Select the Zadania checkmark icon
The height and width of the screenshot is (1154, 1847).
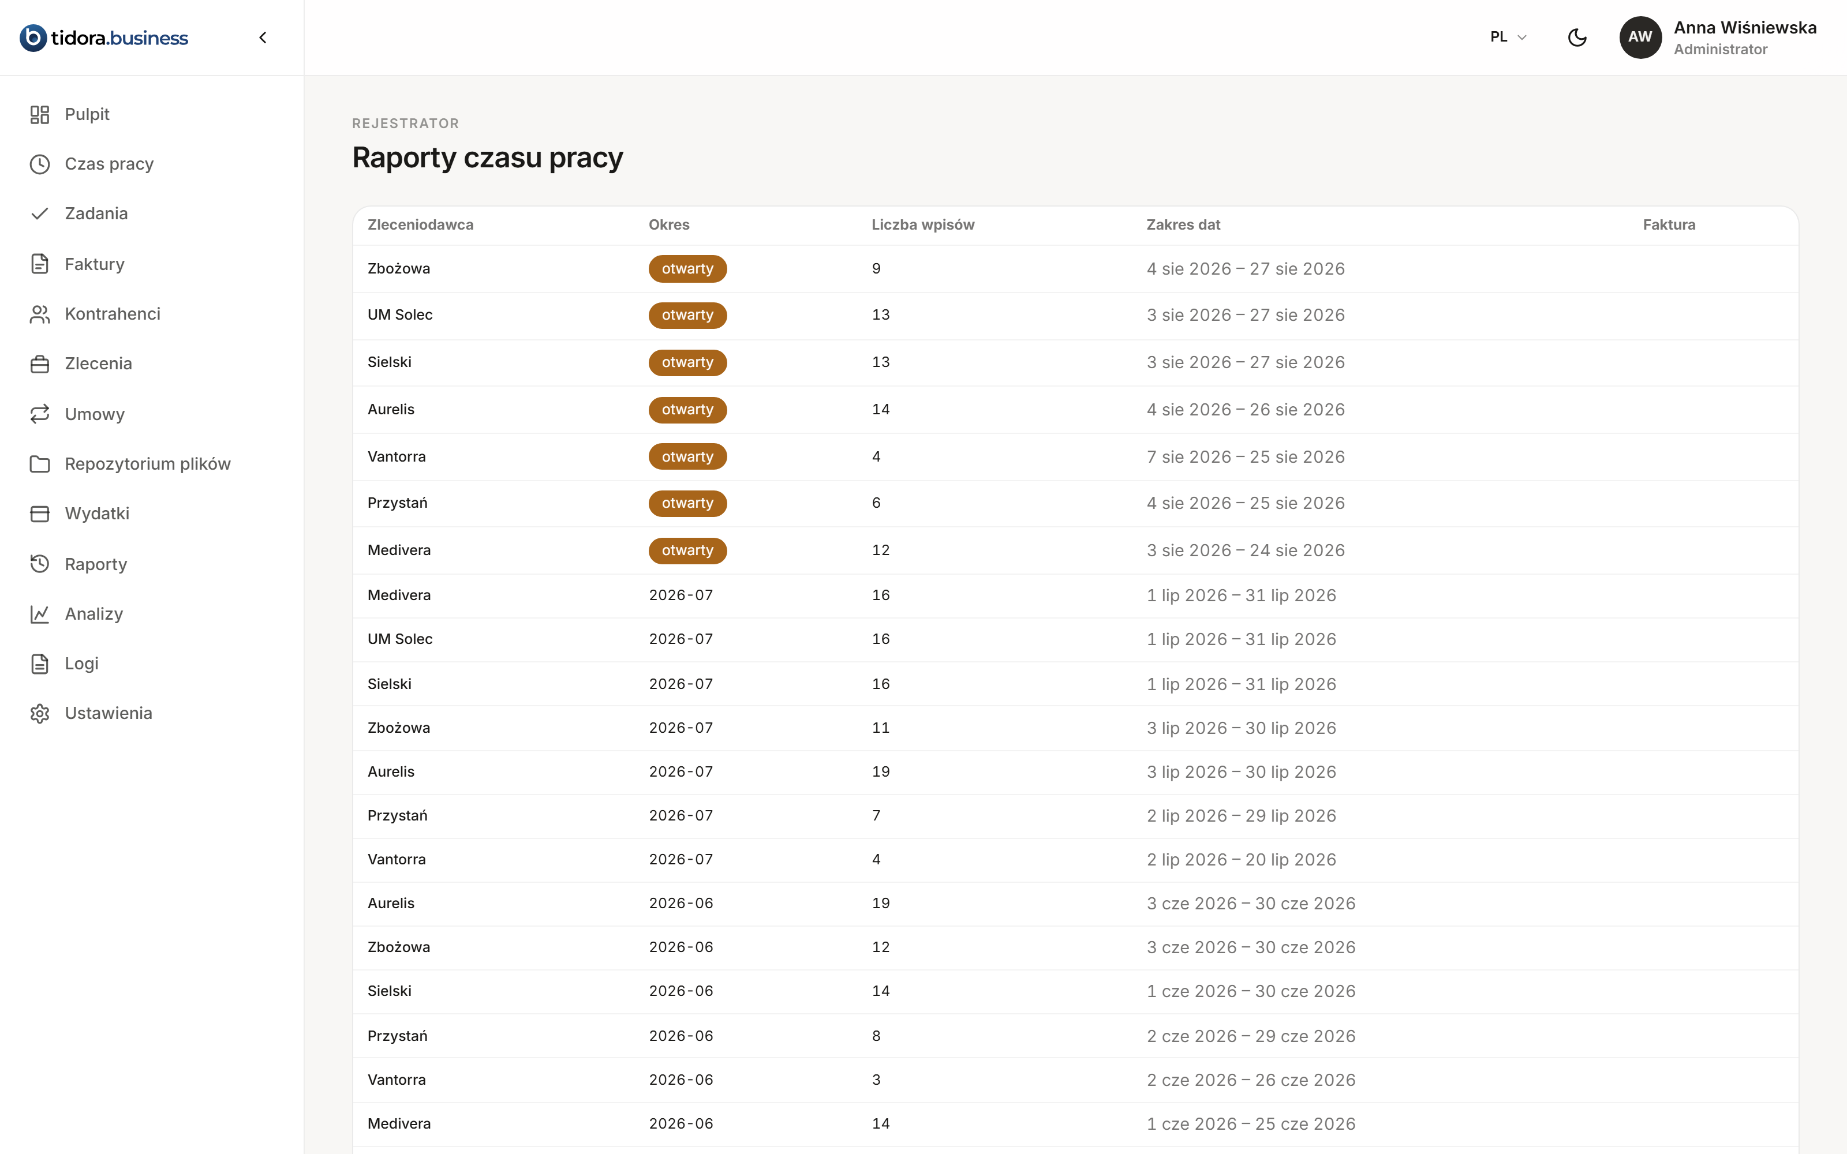click(x=40, y=213)
